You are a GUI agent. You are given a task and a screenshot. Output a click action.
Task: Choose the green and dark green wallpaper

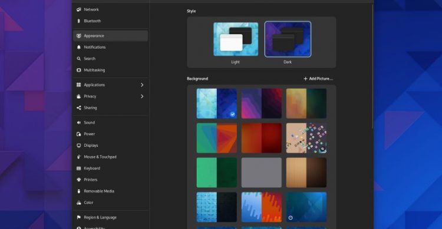click(217, 173)
